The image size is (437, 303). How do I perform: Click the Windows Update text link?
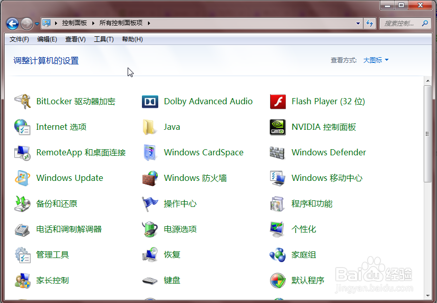69,178
